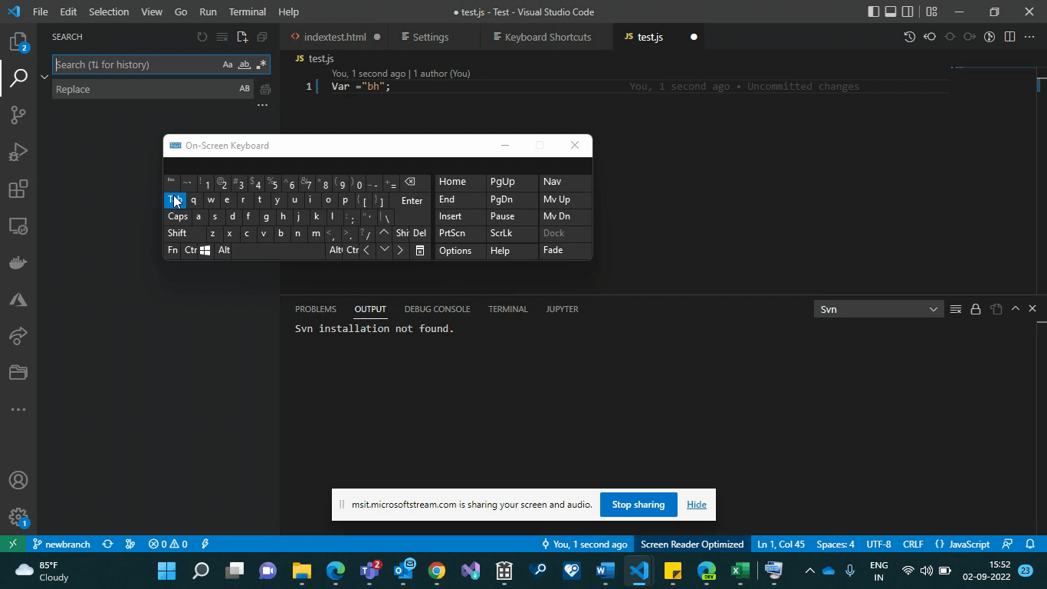Open Source Control view in activity bar
Viewport: 1047px width, 589px height.
(18, 114)
